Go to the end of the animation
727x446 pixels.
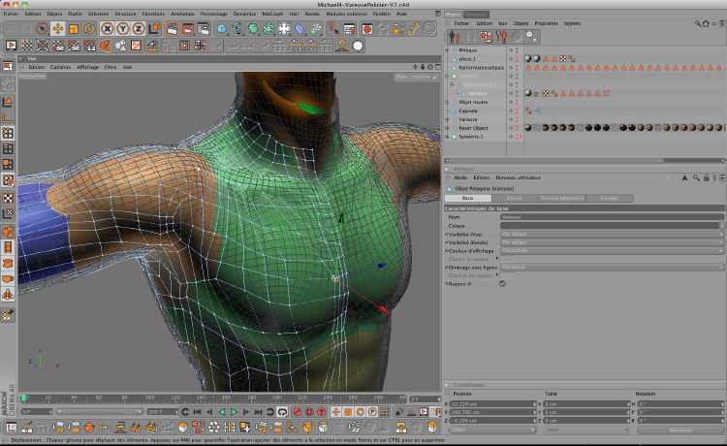tap(258, 412)
